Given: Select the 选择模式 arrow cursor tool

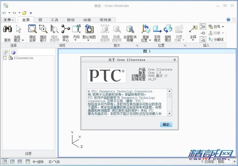Looking at the screenshot, I should [19, 29].
